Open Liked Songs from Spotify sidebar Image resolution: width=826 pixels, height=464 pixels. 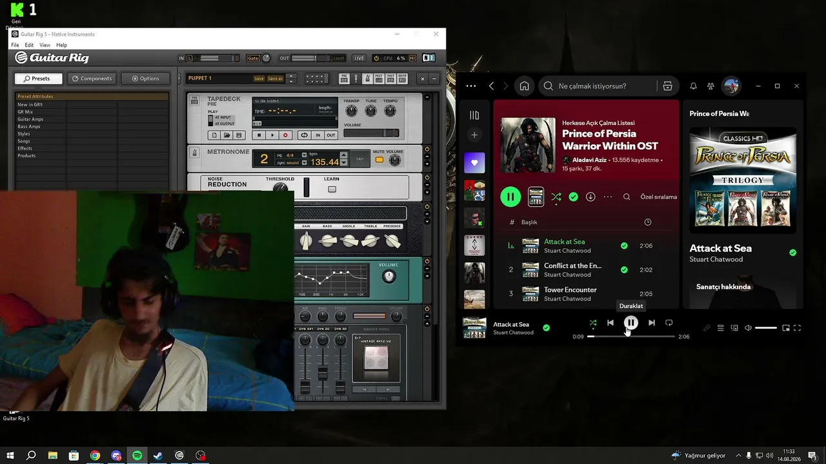click(x=474, y=162)
